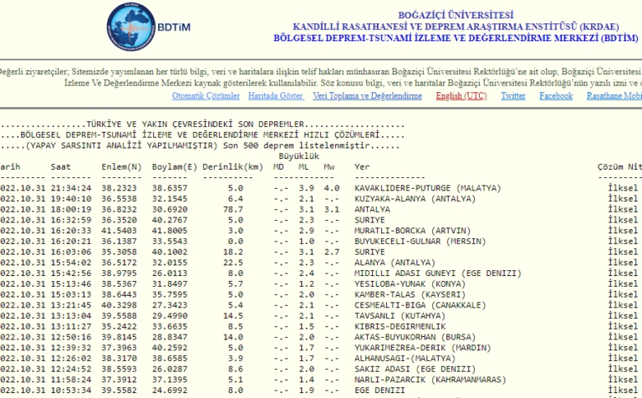Viewport: 642px width, 398px height.
Task: Switch to the English (UTC) version
Action: (x=461, y=96)
